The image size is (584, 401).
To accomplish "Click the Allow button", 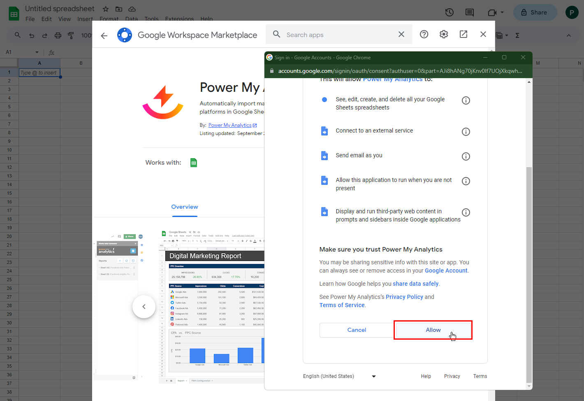I will click(433, 330).
